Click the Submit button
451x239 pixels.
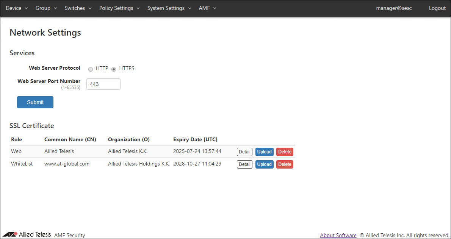(35, 102)
